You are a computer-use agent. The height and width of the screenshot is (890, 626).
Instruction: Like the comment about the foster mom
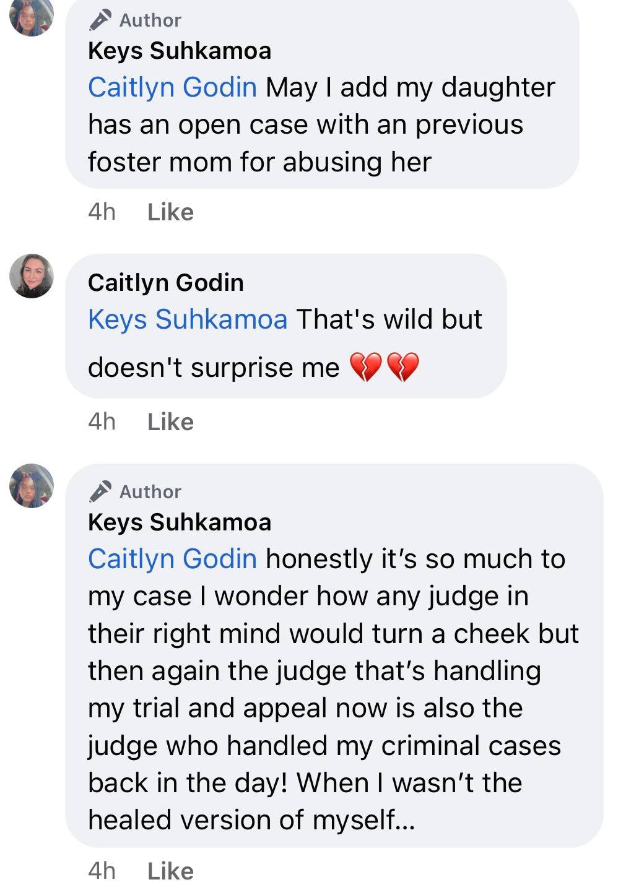170,212
